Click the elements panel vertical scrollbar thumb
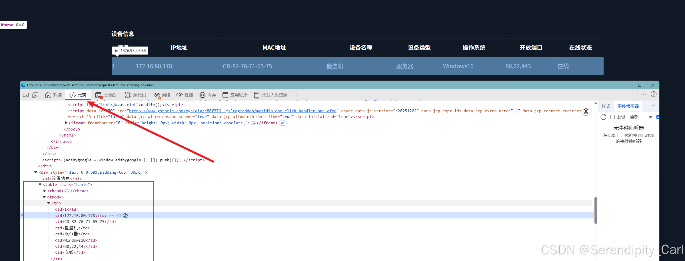 pyautogui.click(x=596, y=210)
